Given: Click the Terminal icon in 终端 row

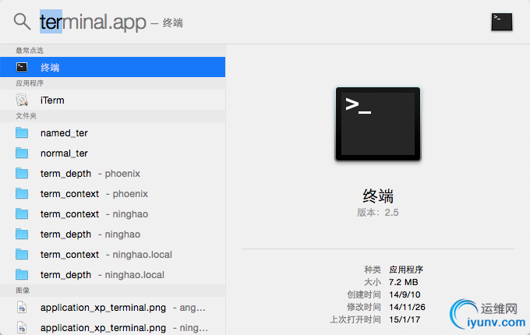Looking at the screenshot, I should coord(22,67).
